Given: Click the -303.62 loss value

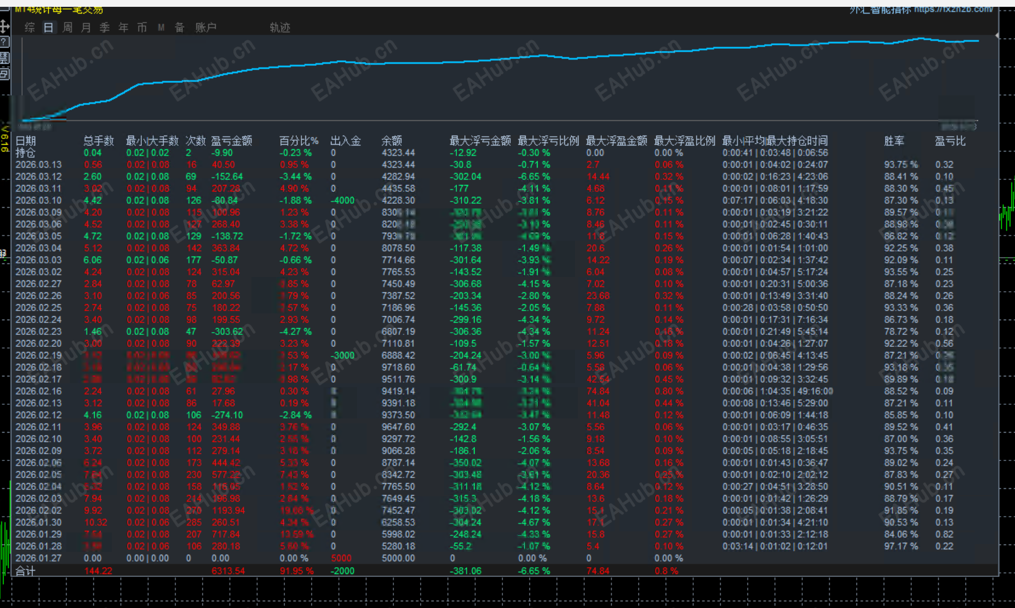Looking at the screenshot, I should 227,332.
